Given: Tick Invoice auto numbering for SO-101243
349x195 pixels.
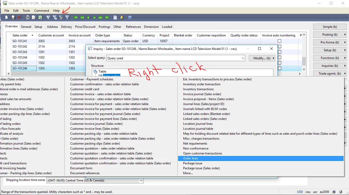Looking at the screenshot, I should point(279,52).
